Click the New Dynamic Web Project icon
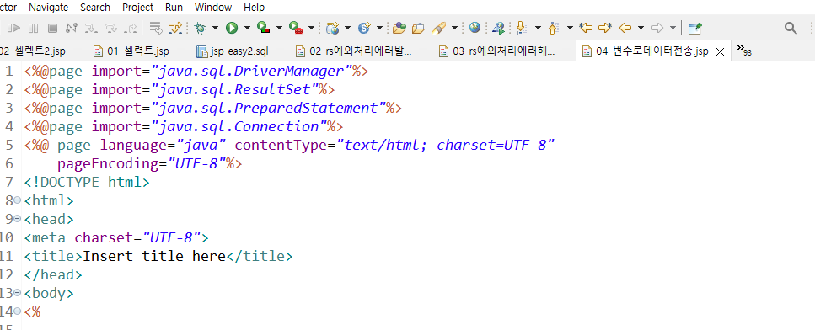Image resolution: width=815 pixels, height=330 pixels. (x=333, y=28)
